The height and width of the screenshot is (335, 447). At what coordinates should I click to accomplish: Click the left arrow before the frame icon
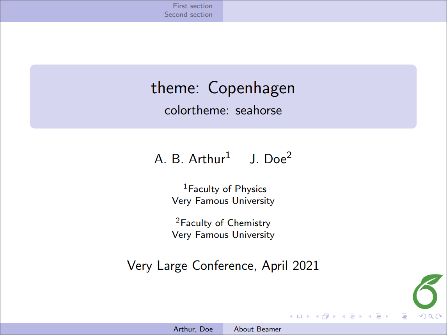click(x=317, y=316)
